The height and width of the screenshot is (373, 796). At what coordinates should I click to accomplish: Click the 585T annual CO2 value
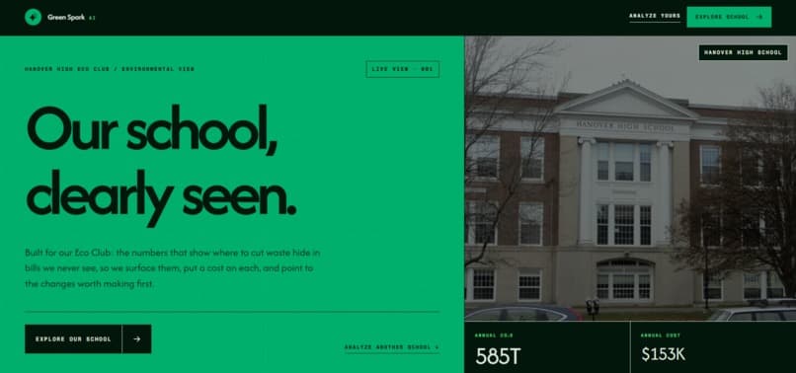pos(498,356)
